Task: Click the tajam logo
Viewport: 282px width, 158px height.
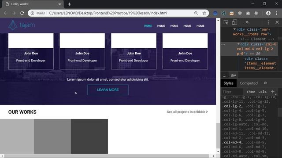Action: pyautogui.click(x=22, y=25)
